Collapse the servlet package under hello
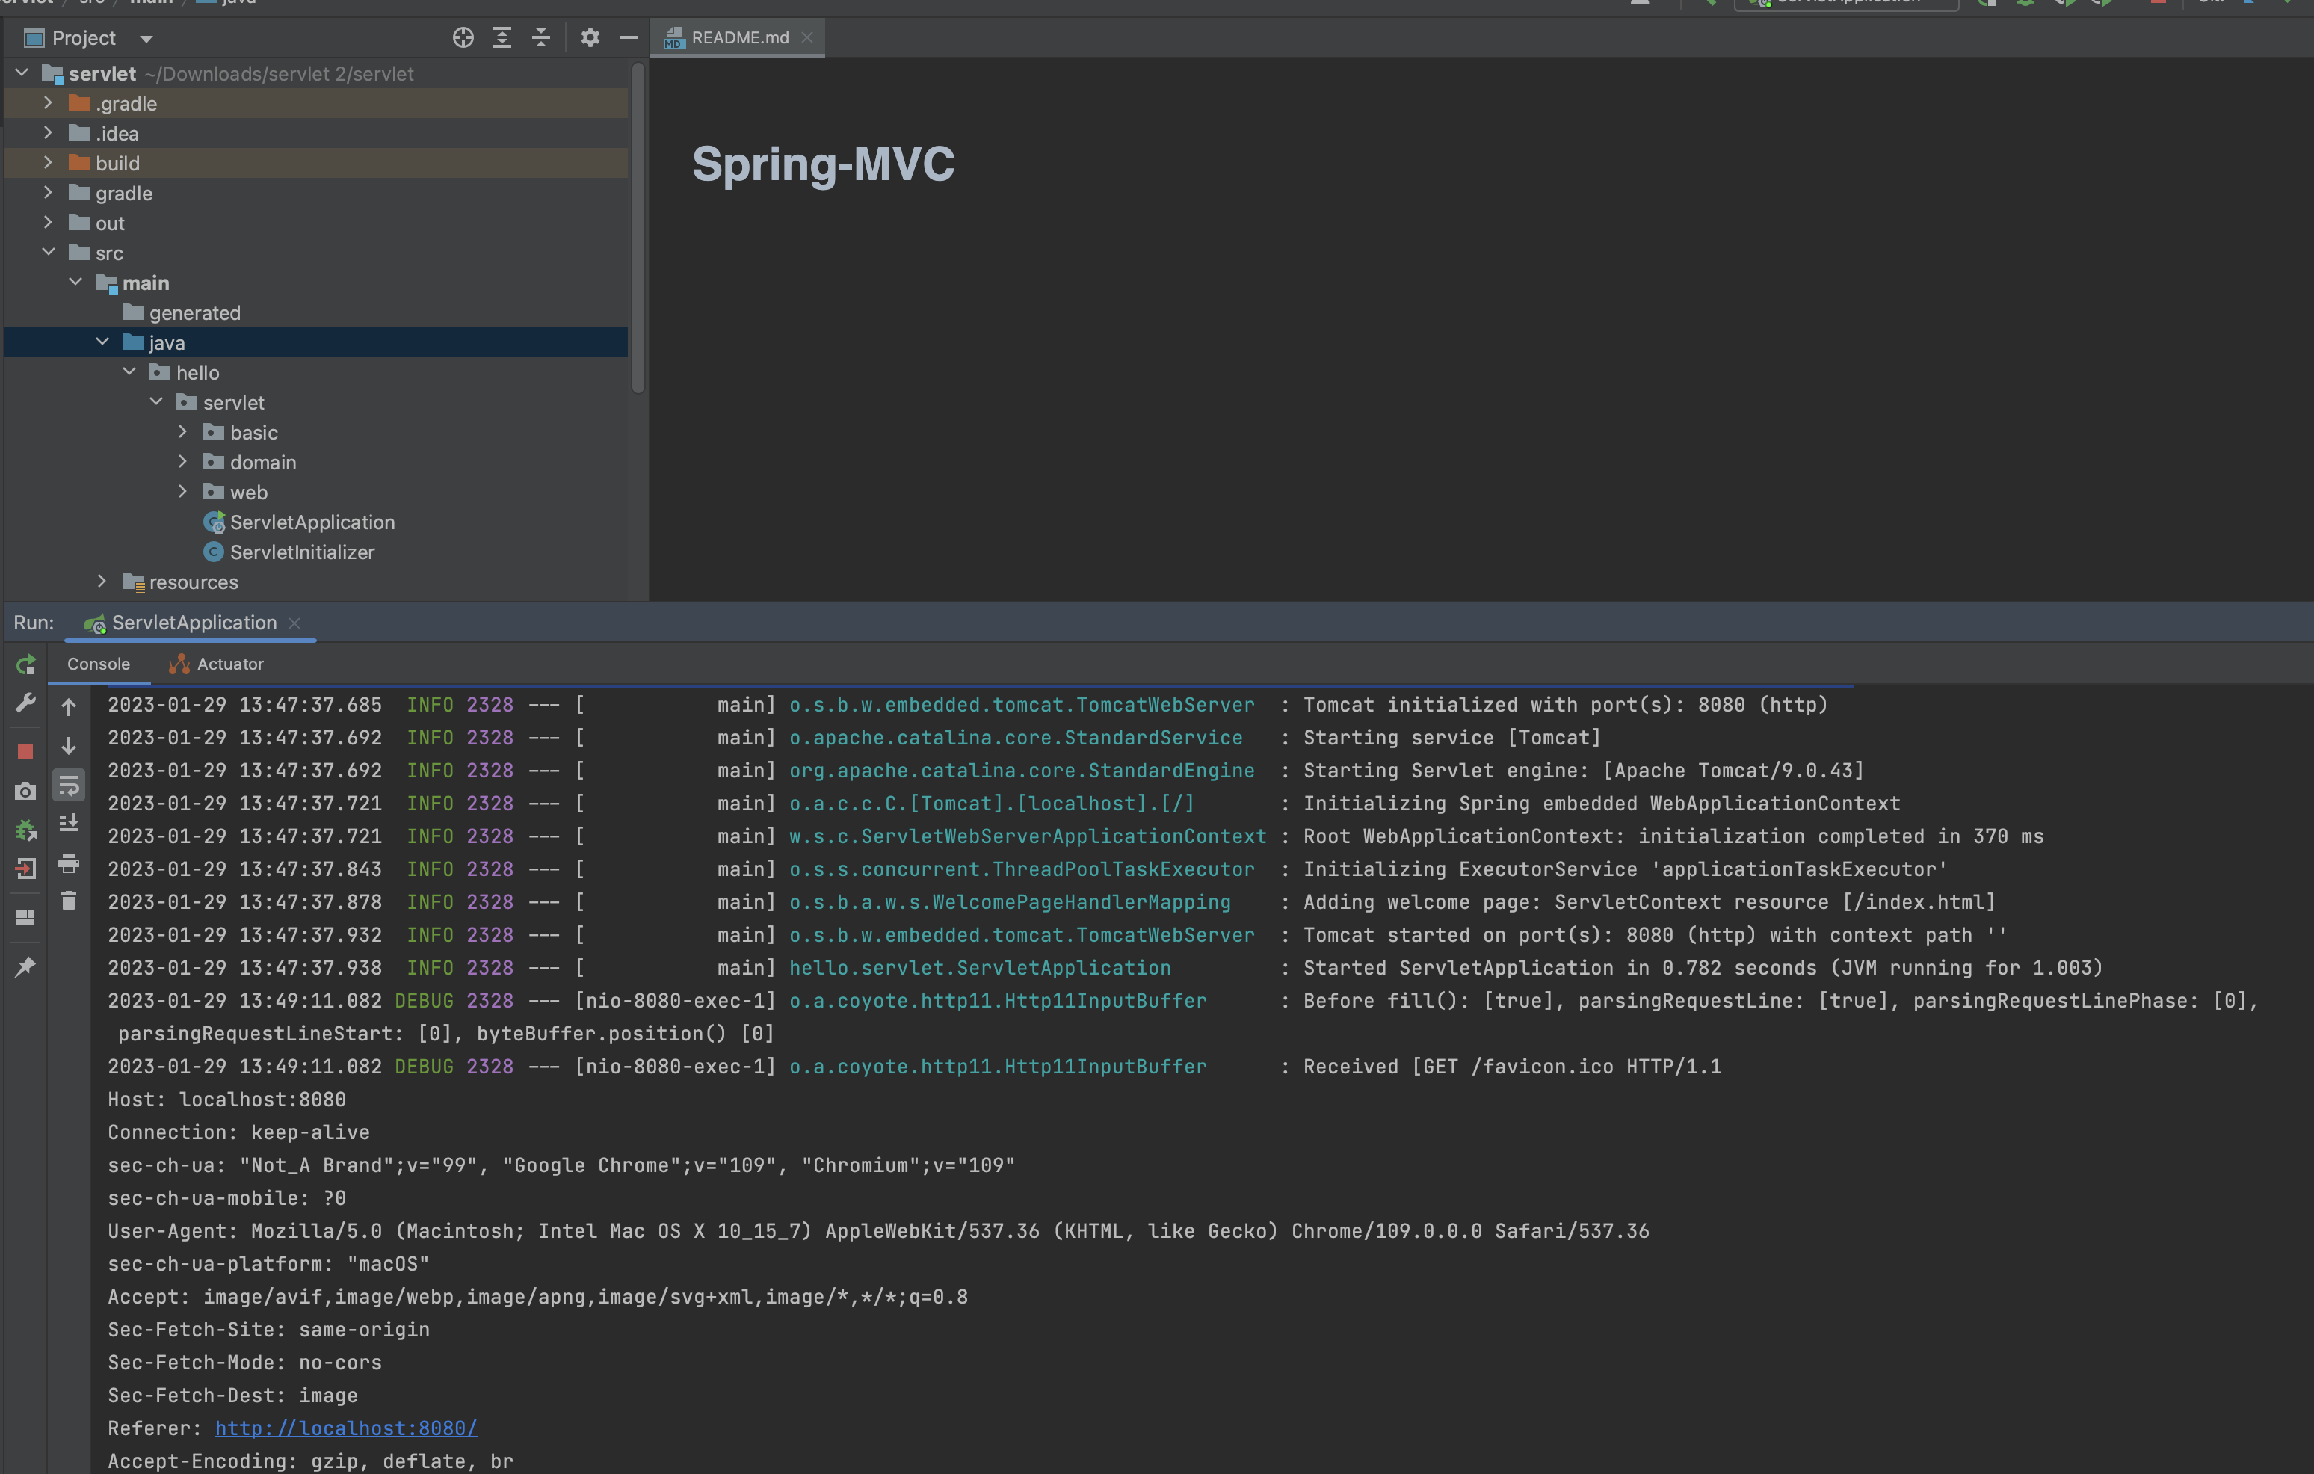 pyautogui.click(x=155, y=401)
